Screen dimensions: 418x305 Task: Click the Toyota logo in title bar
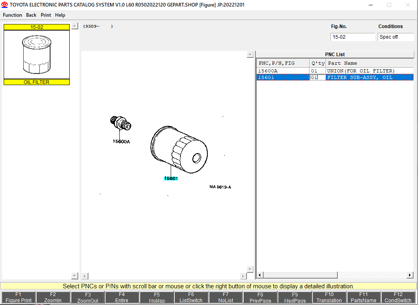4,5
